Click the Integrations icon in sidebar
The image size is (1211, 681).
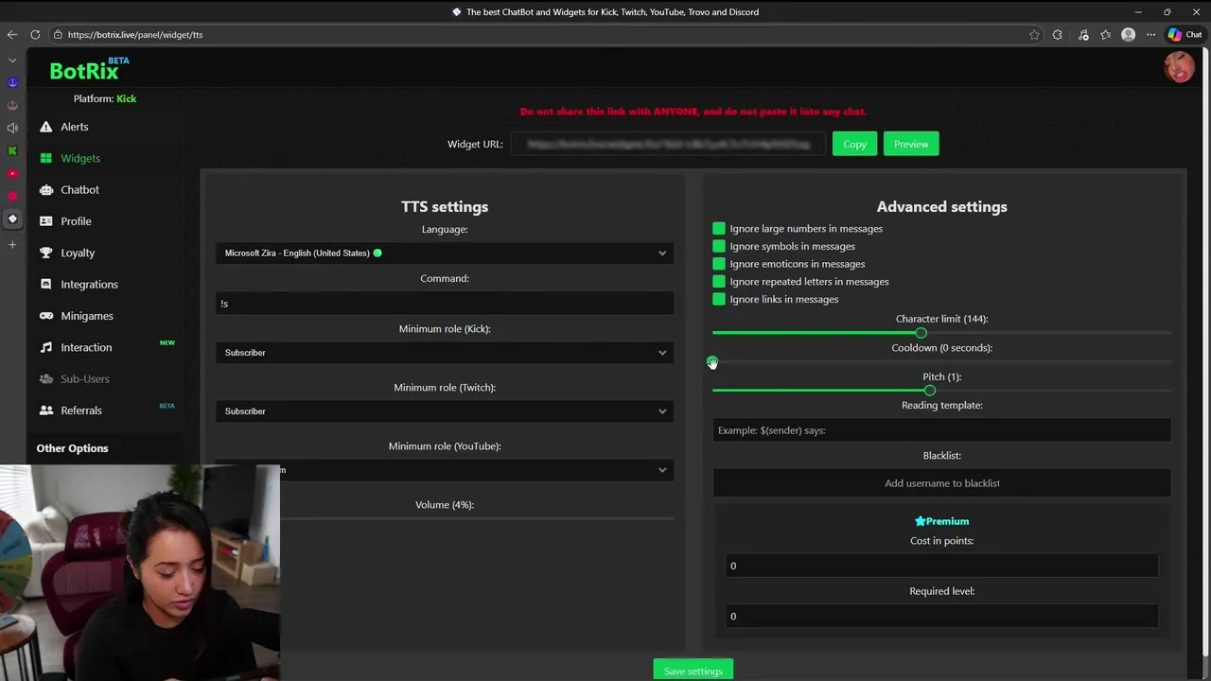click(x=45, y=284)
